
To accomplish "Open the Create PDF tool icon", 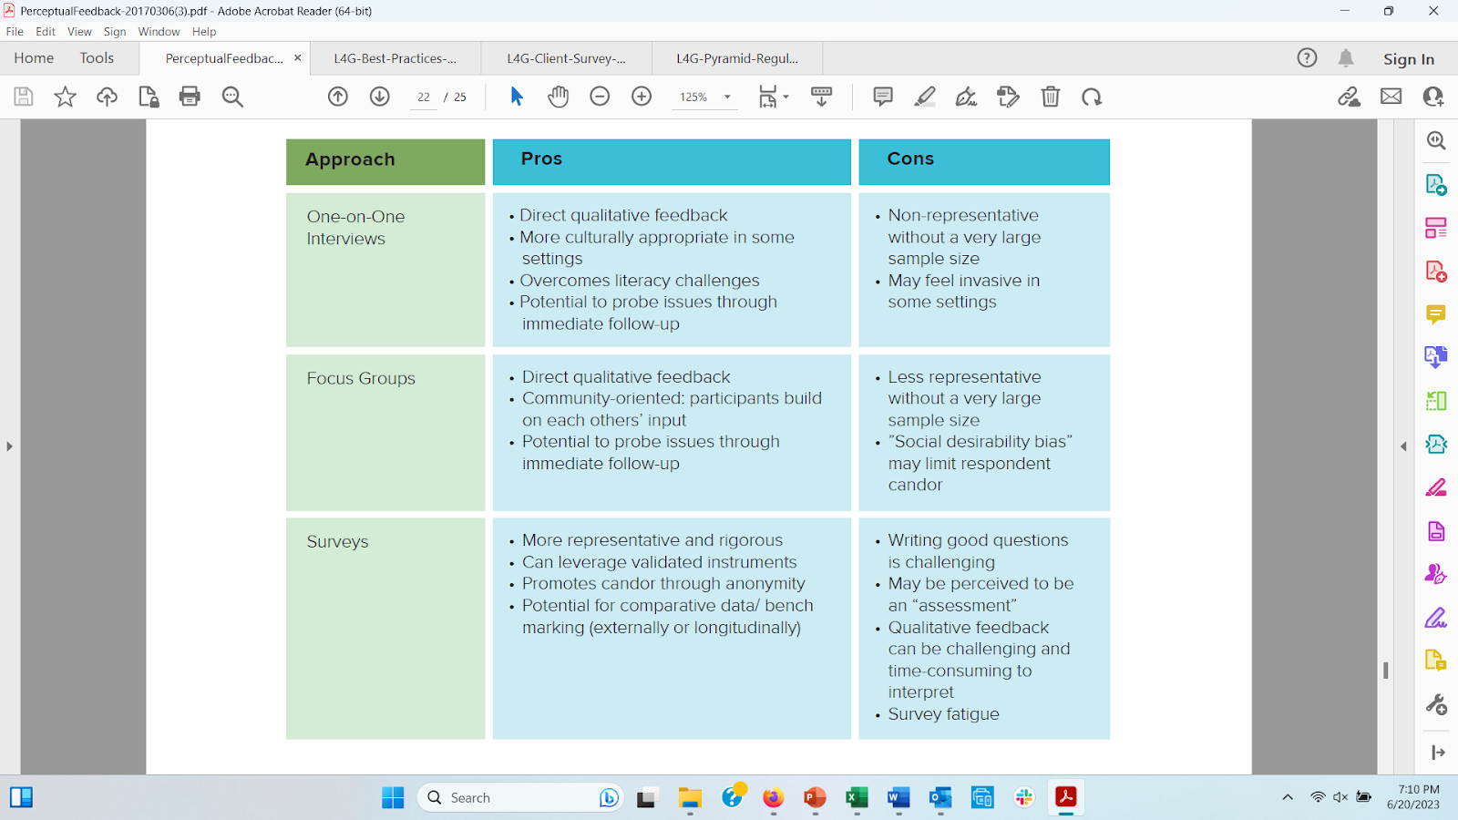I will click(1436, 272).
